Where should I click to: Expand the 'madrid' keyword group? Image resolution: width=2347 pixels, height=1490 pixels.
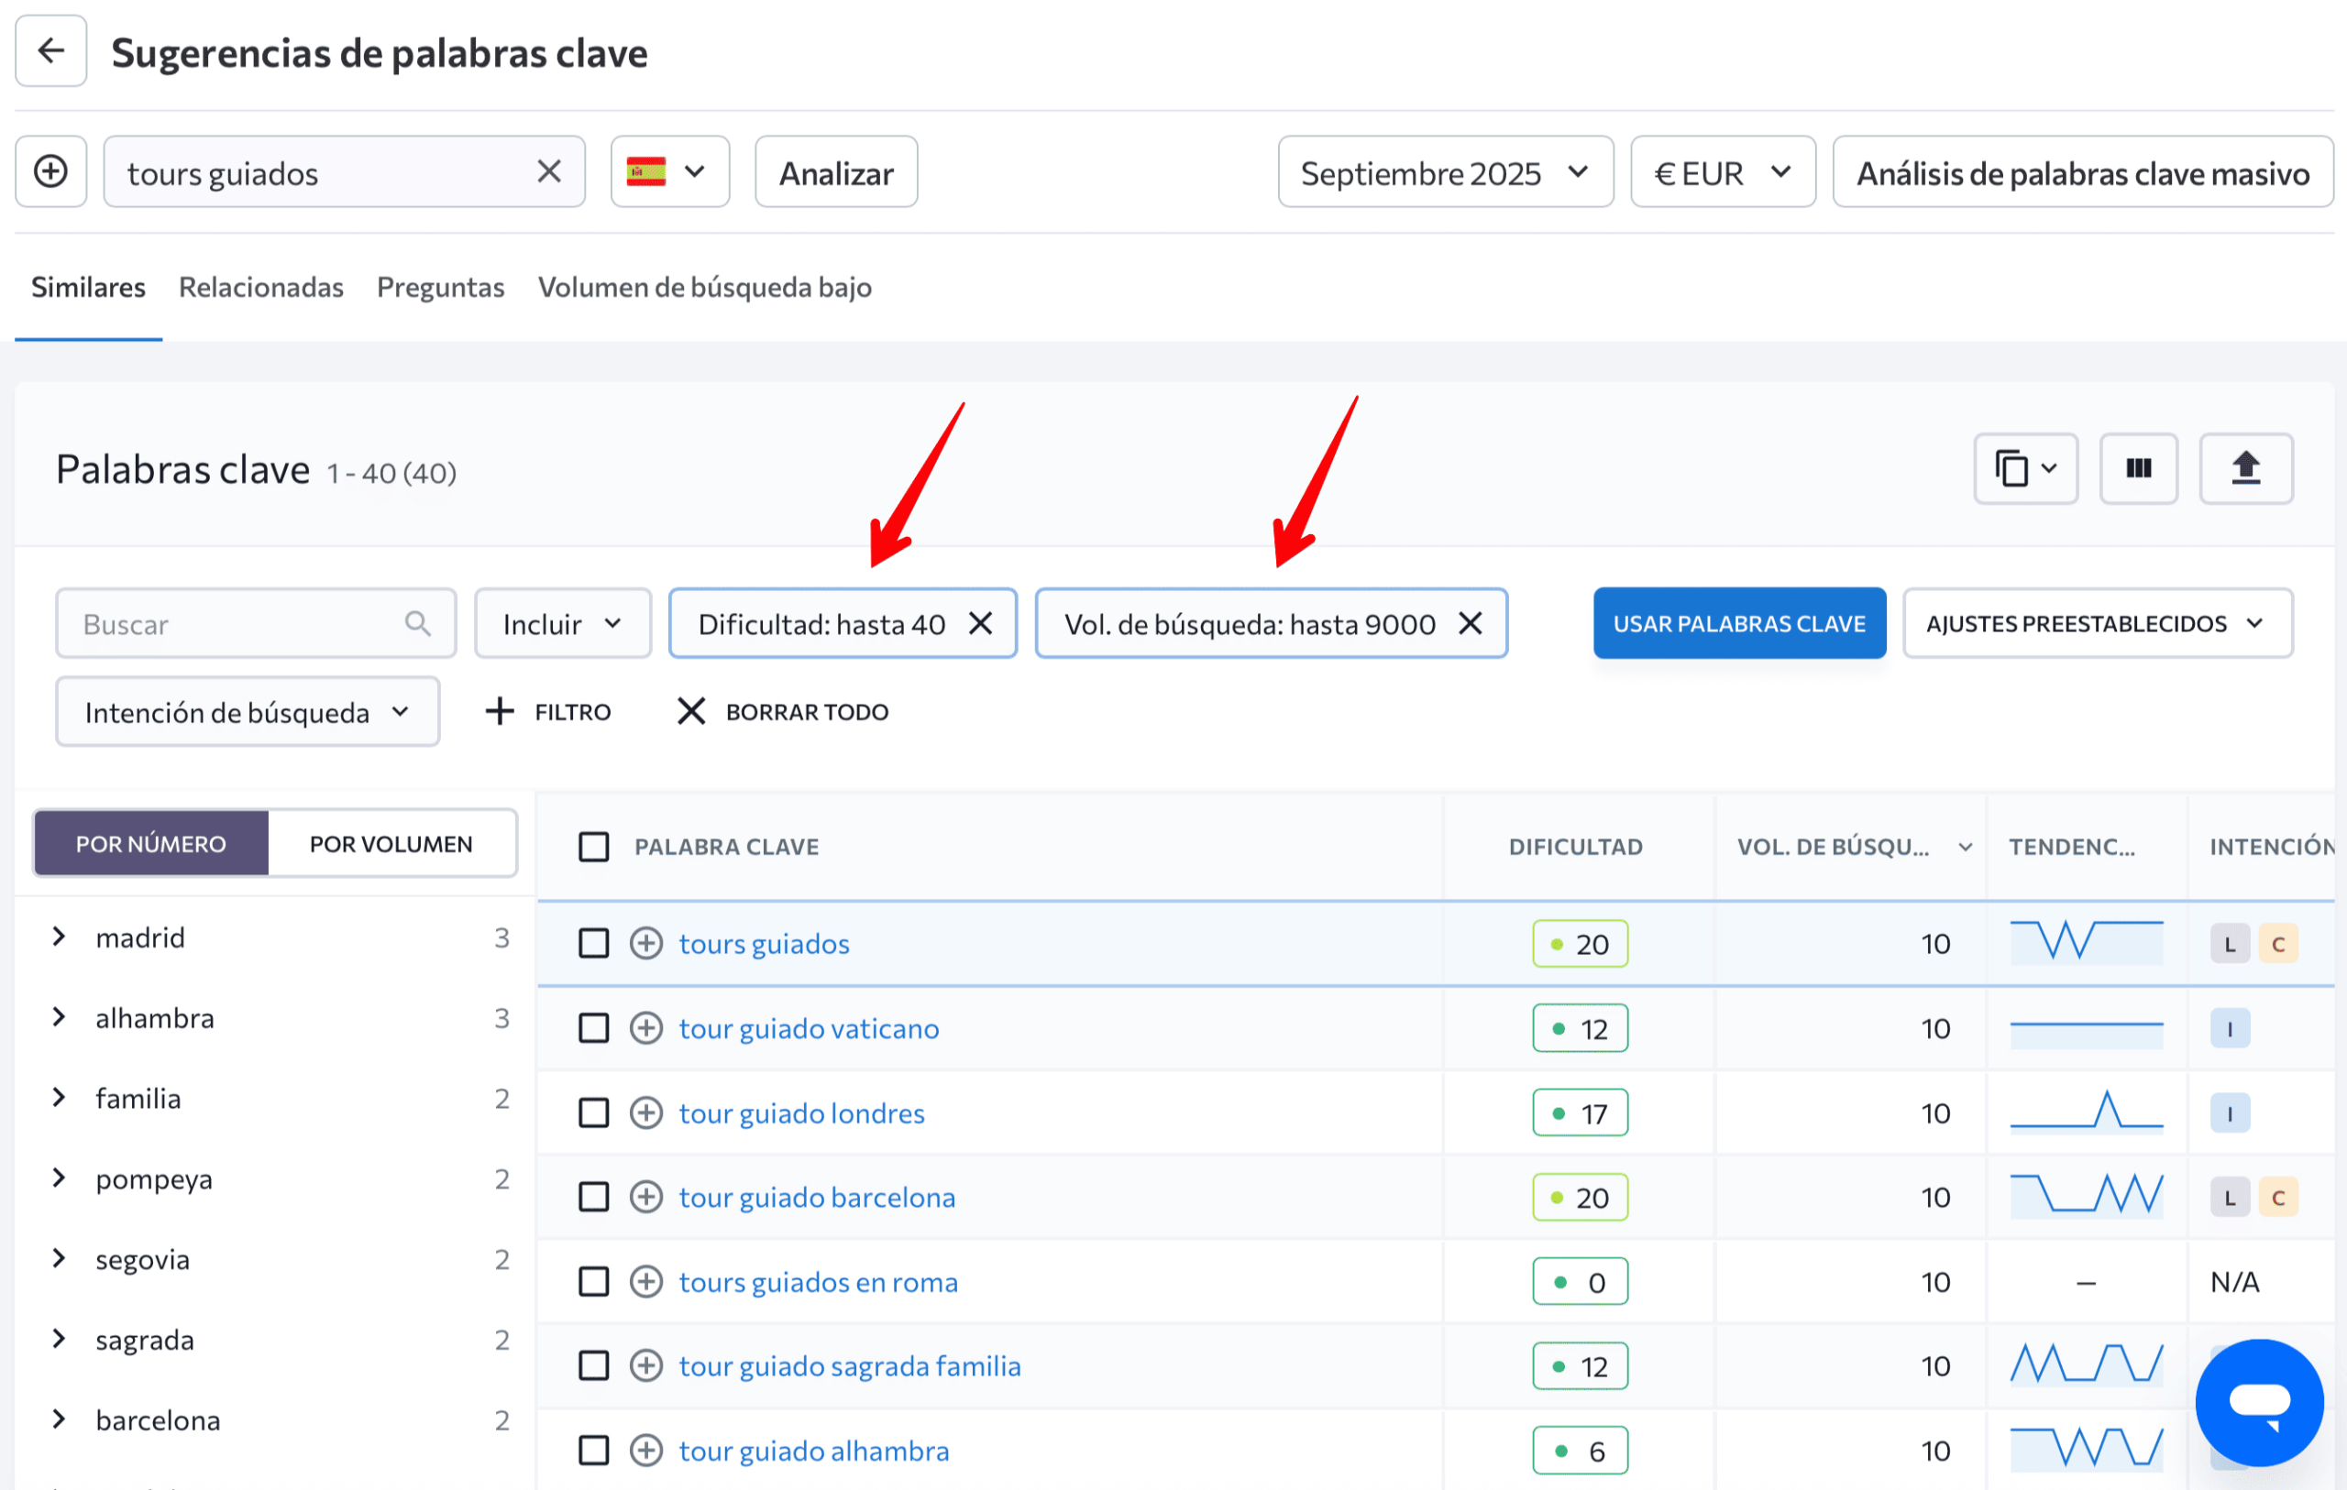pos(60,937)
